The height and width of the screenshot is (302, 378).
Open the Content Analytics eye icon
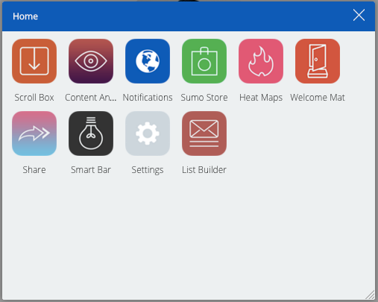91,61
